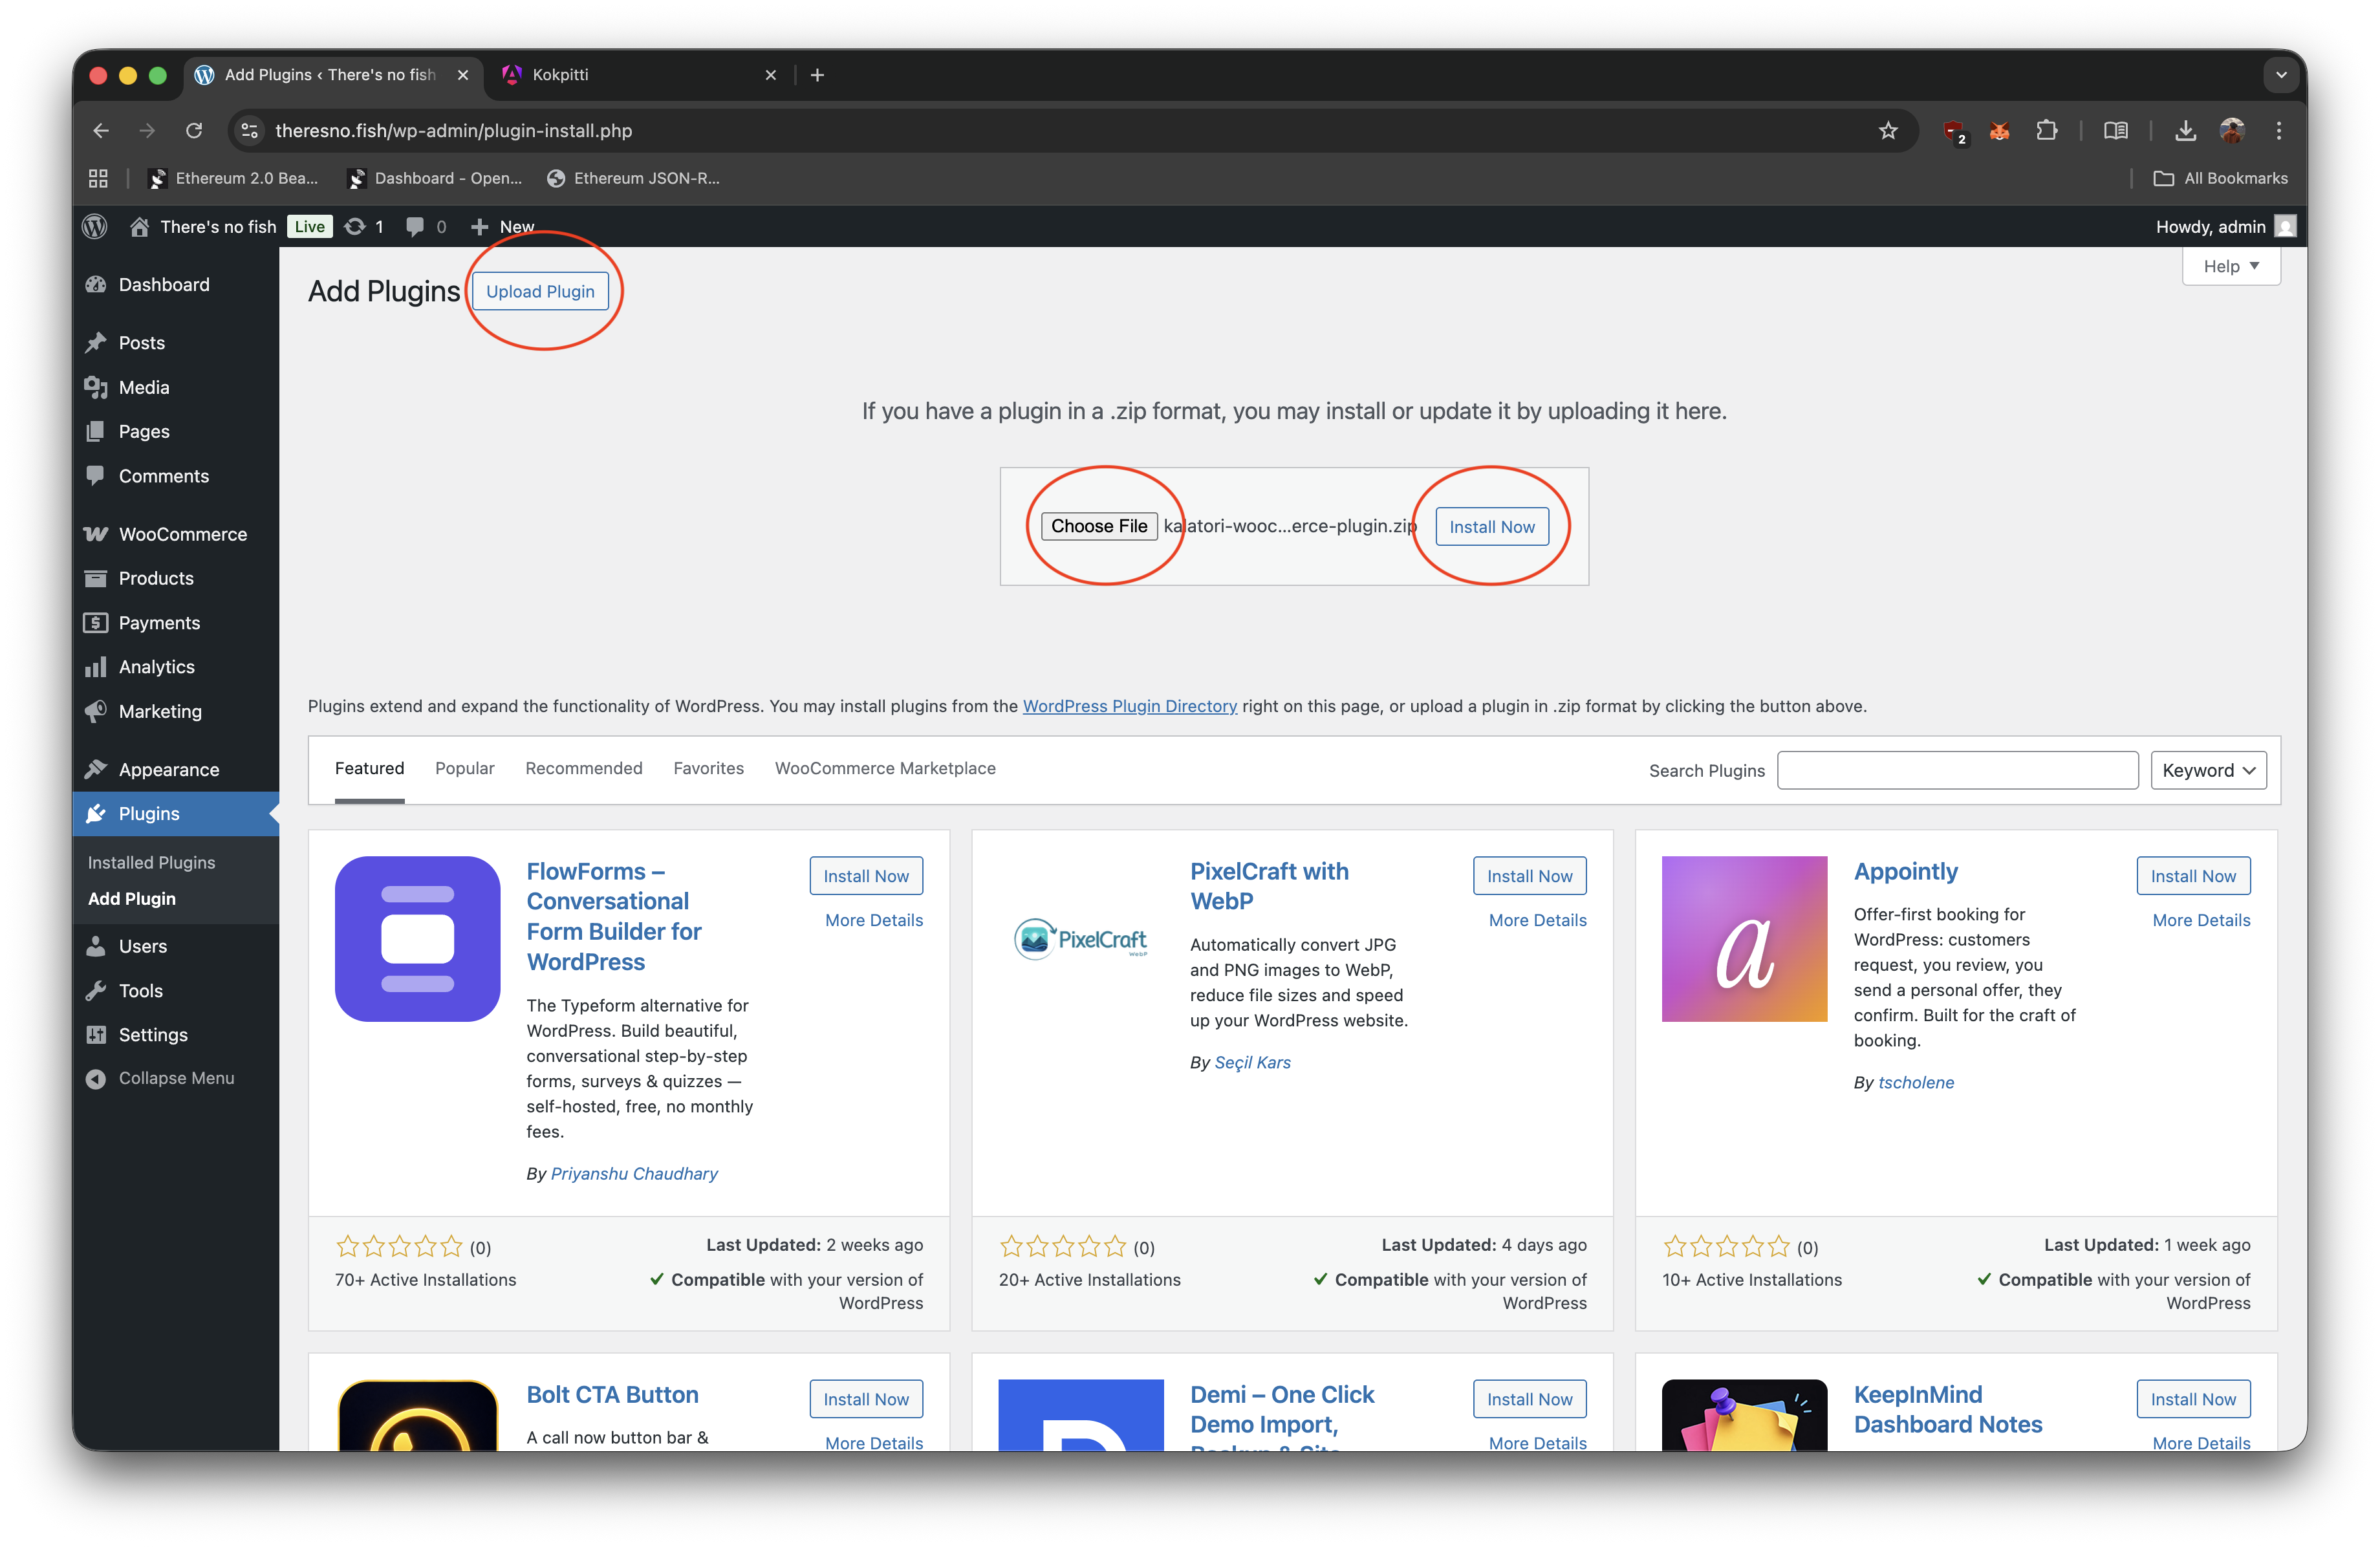Expand the Help dropdown panel

point(2230,266)
